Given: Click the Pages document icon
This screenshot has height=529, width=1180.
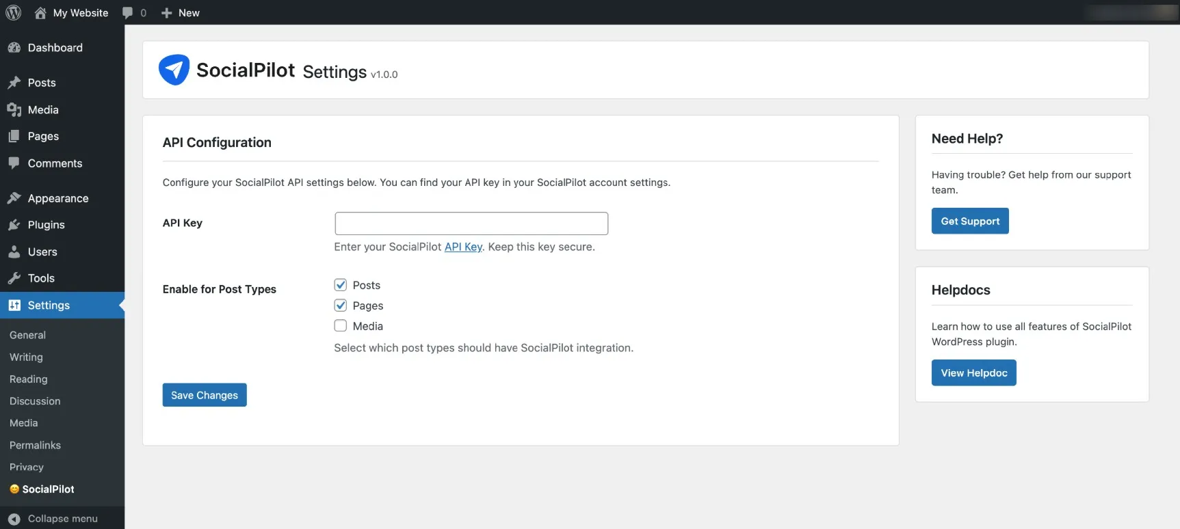Looking at the screenshot, I should [x=14, y=137].
